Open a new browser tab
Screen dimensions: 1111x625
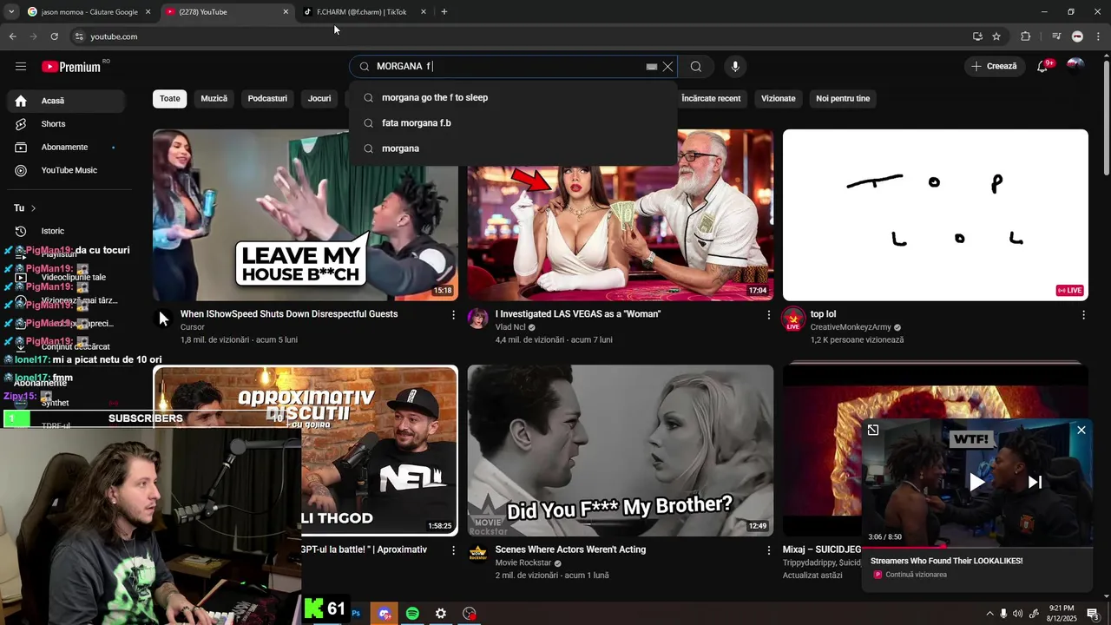point(444,12)
